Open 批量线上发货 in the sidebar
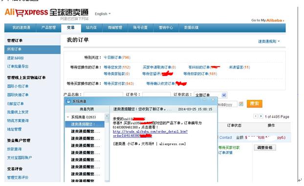 (x=18, y=112)
